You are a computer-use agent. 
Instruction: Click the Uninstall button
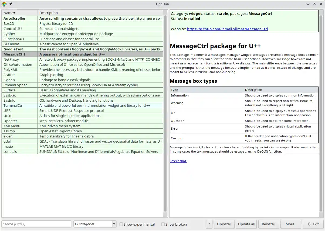pos(224,224)
